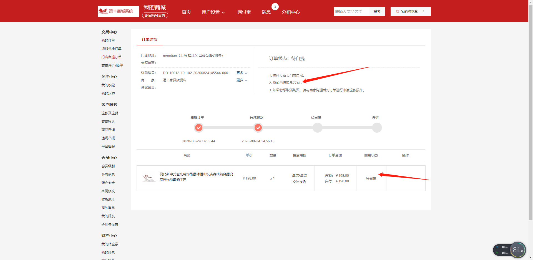Open the 用户设置 dropdown menu

tap(213, 12)
